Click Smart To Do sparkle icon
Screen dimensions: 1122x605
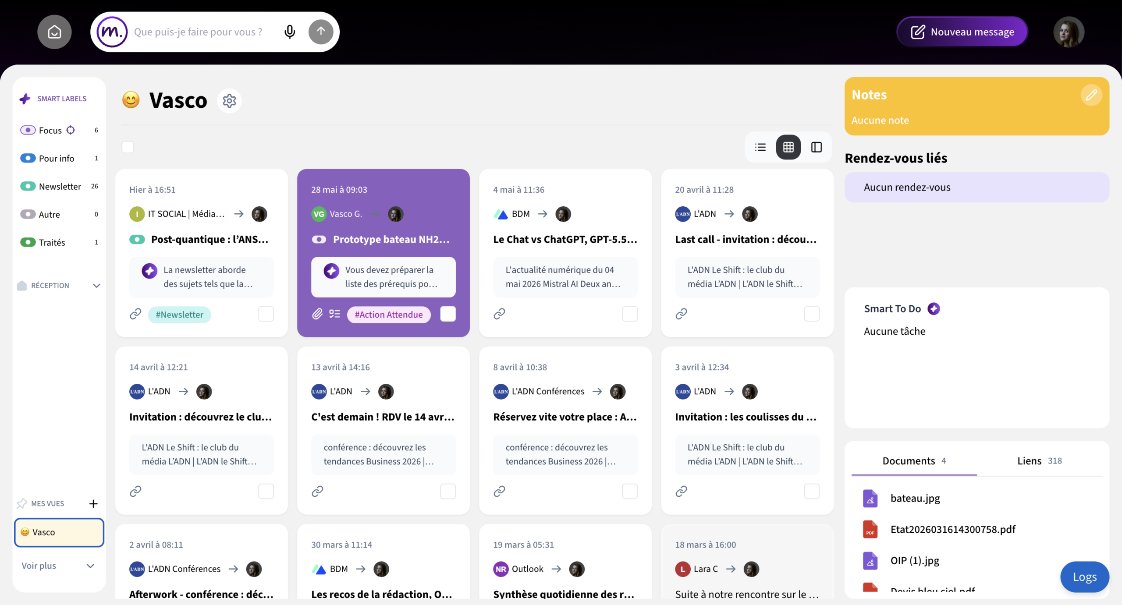[x=934, y=309]
